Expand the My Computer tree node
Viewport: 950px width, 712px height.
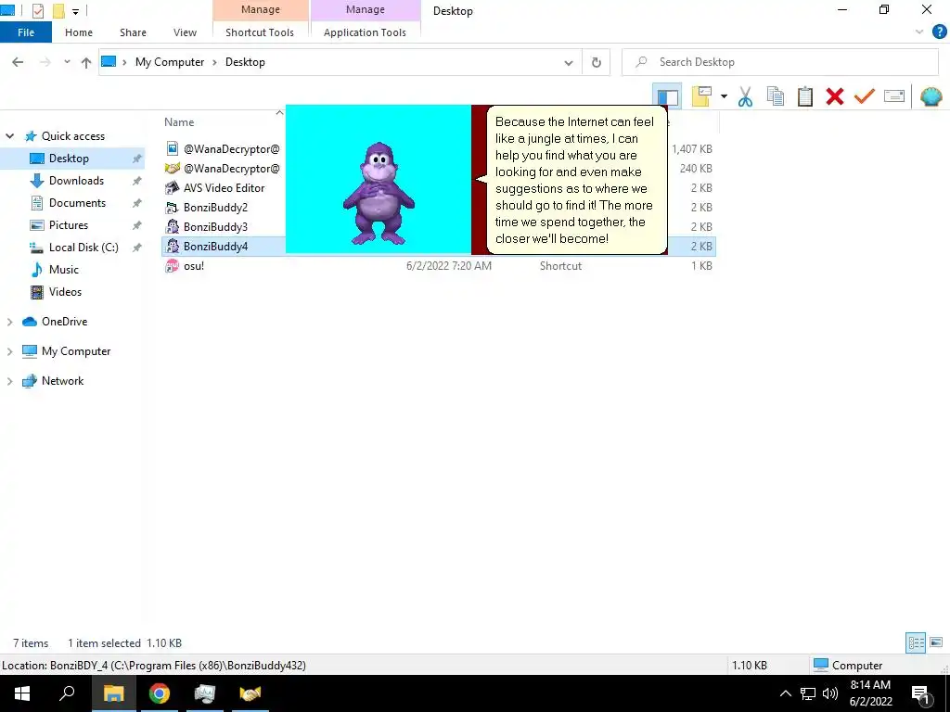click(x=9, y=351)
